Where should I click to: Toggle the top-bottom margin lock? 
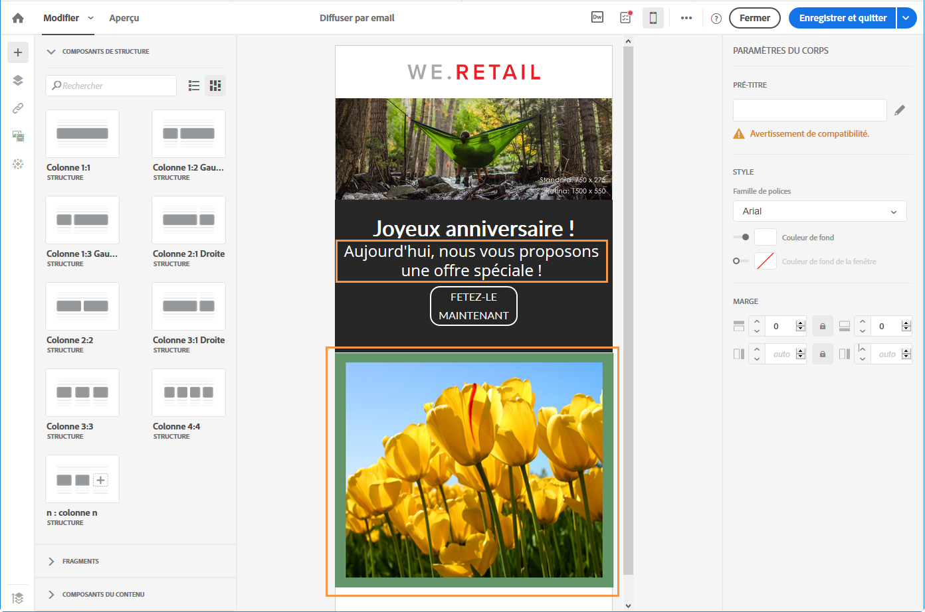click(x=823, y=326)
